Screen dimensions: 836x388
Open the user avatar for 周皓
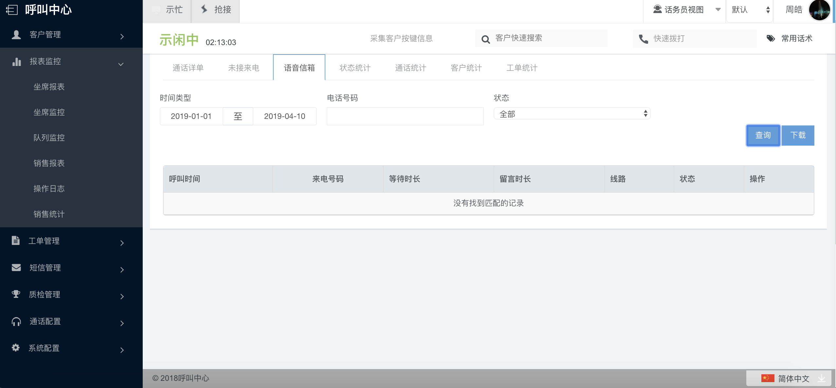[819, 10]
